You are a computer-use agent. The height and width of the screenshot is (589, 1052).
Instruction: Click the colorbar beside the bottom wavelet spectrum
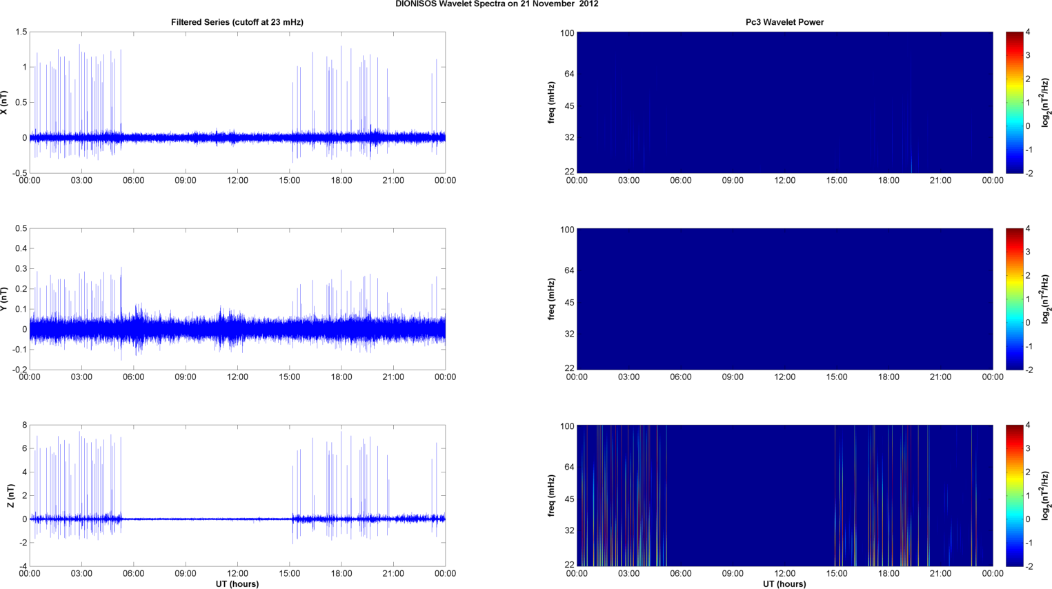coord(1014,495)
